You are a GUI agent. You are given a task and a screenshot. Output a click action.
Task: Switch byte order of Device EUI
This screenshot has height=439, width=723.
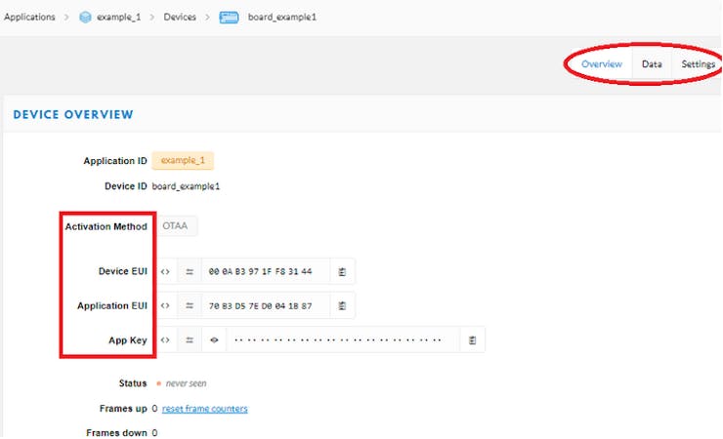click(190, 271)
